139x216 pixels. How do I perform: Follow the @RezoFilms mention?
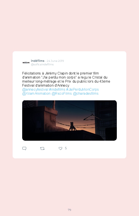point(62,94)
